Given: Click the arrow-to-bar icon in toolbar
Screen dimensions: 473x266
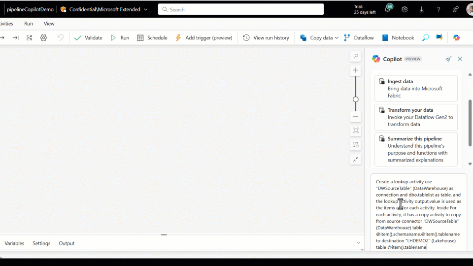Looking at the screenshot, I should (15, 38).
